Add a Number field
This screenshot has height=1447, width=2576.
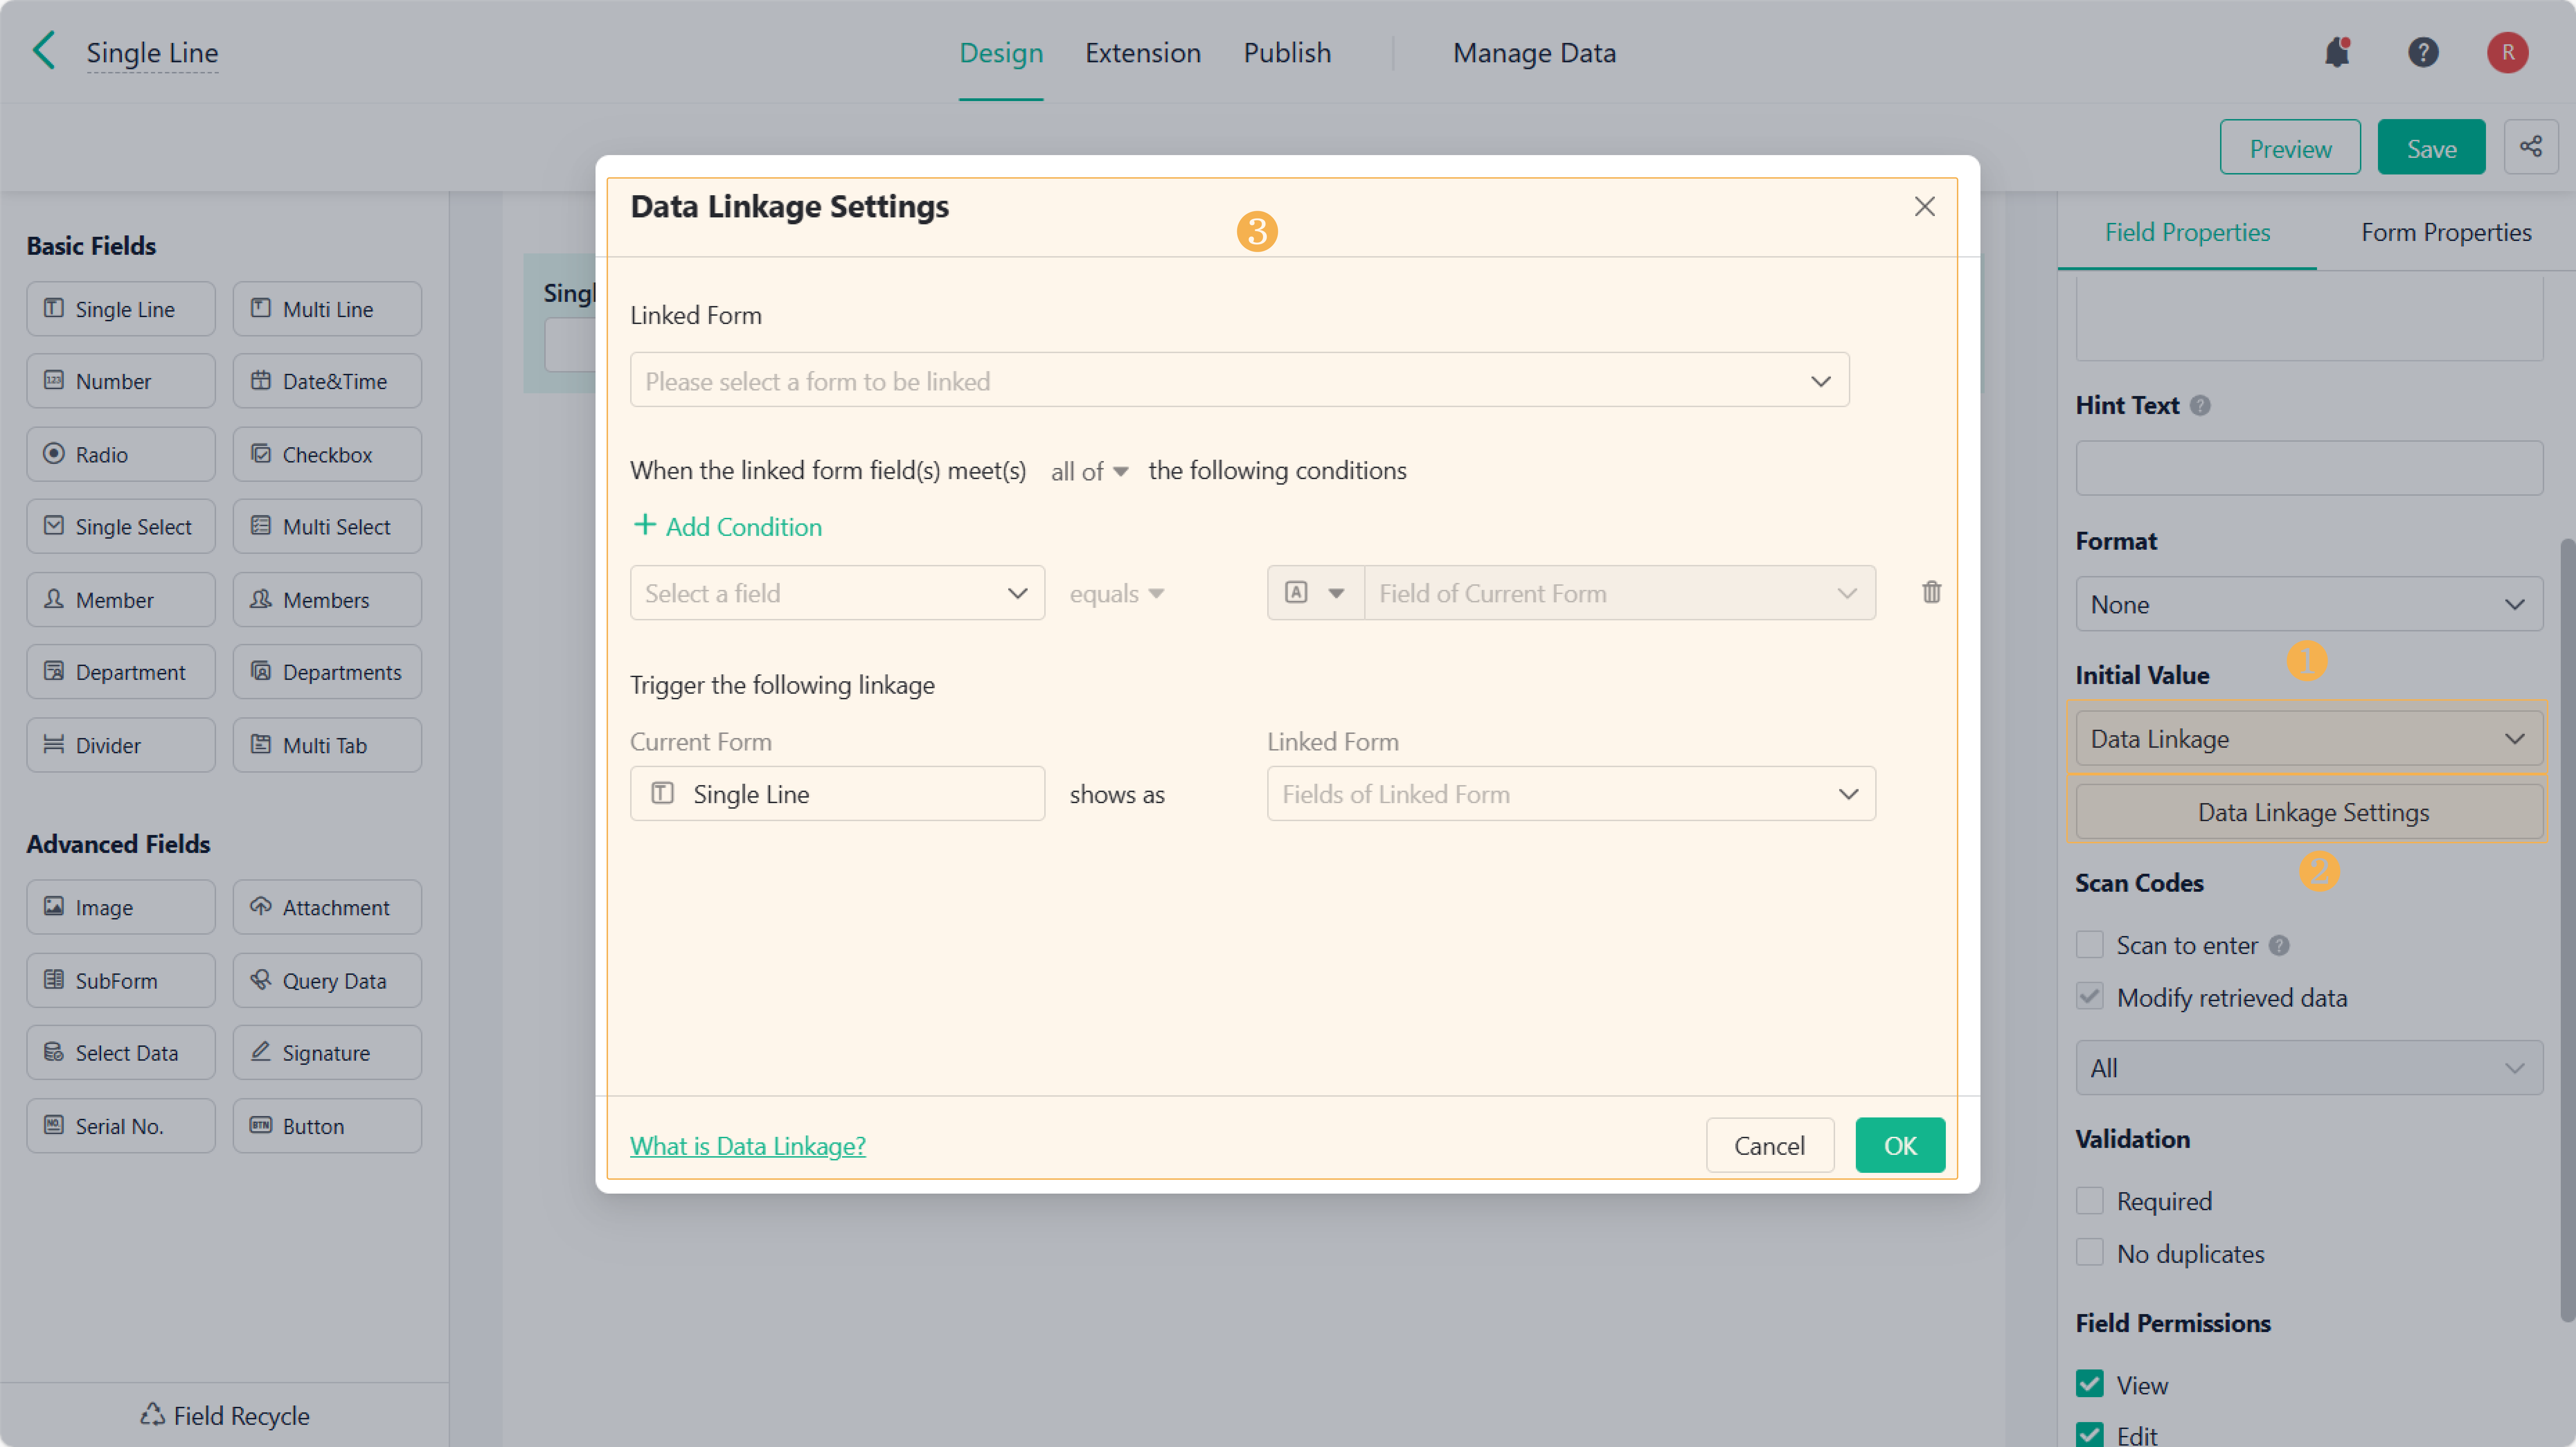121,381
